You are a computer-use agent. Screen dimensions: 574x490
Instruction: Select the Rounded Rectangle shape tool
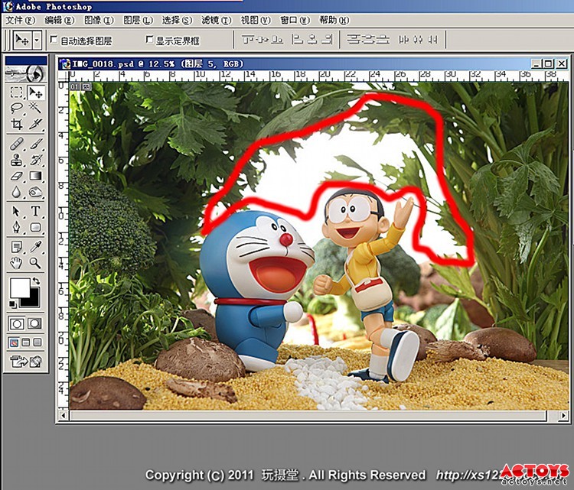[x=35, y=228]
